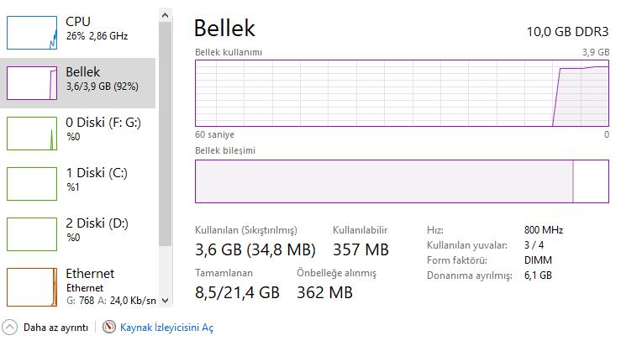
Task: Select the 0 Diski (F: G:) label
Action: pyautogui.click(x=103, y=123)
